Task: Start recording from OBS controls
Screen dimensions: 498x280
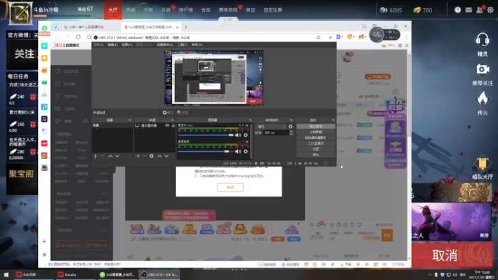Action: click(316, 132)
